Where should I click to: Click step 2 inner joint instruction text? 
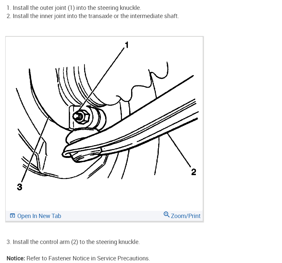(93, 16)
